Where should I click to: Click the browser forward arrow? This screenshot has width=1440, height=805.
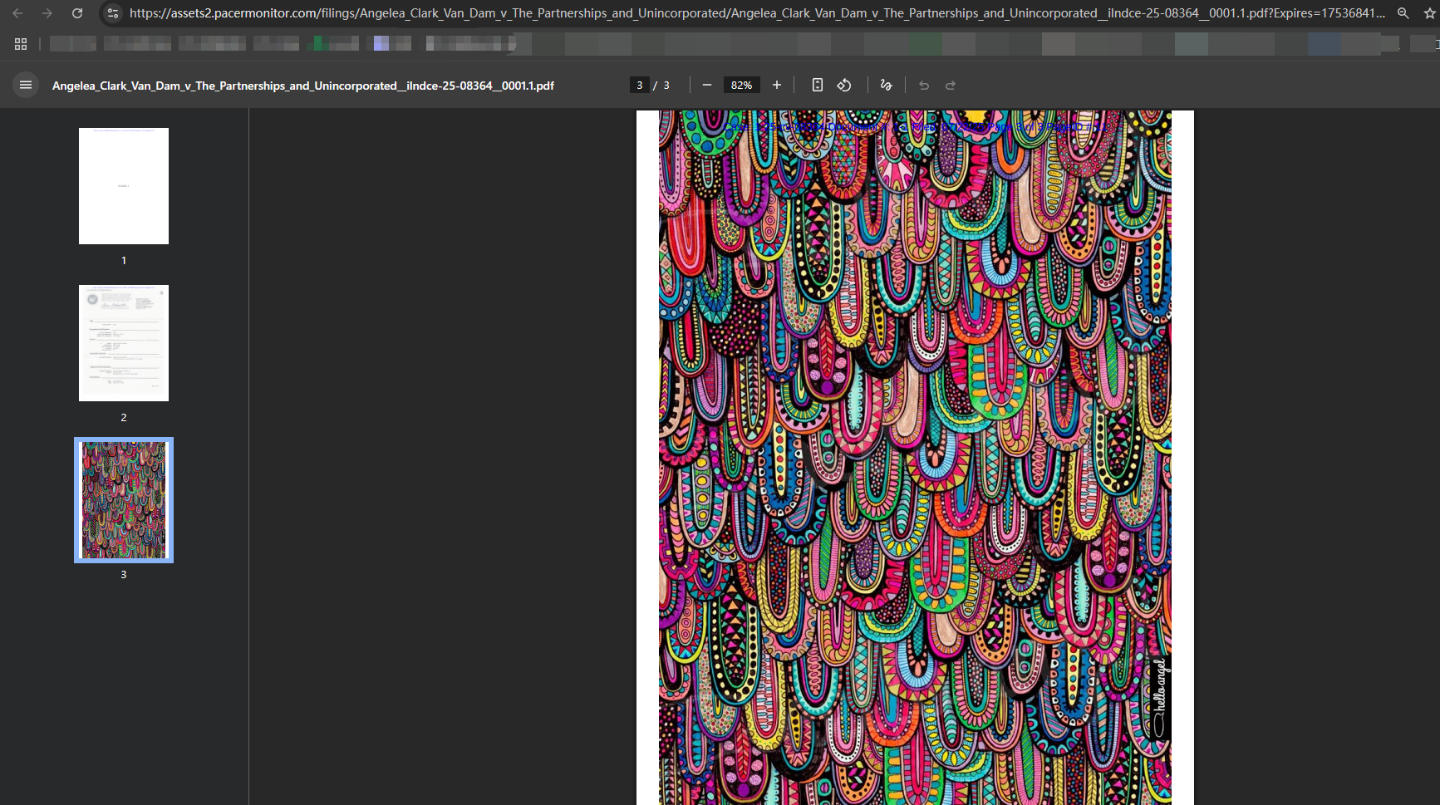click(x=47, y=13)
